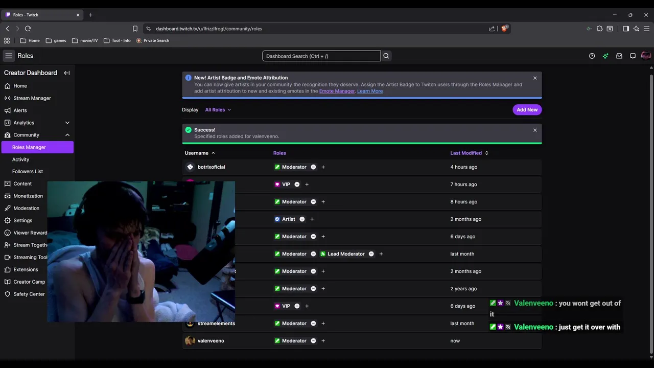Click the Dashboard Search input field

tap(321, 56)
